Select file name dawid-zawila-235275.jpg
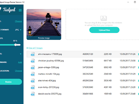 pyautogui.click(x=50, y=94)
